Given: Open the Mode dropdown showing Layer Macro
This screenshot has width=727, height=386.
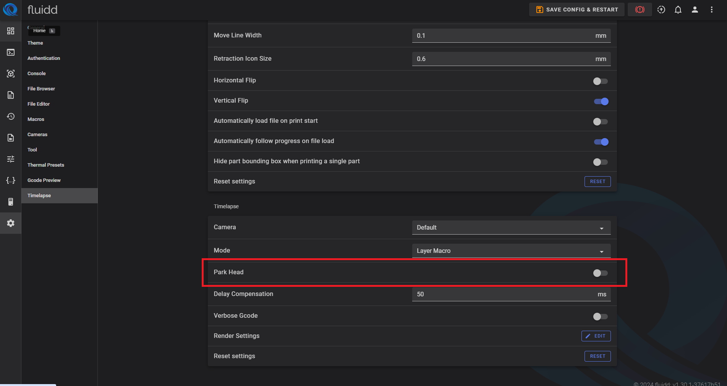Looking at the screenshot, I should pos(511,251).
